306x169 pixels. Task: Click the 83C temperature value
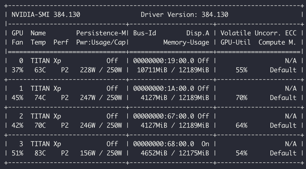pyautogui.click(x=40, y=153)
